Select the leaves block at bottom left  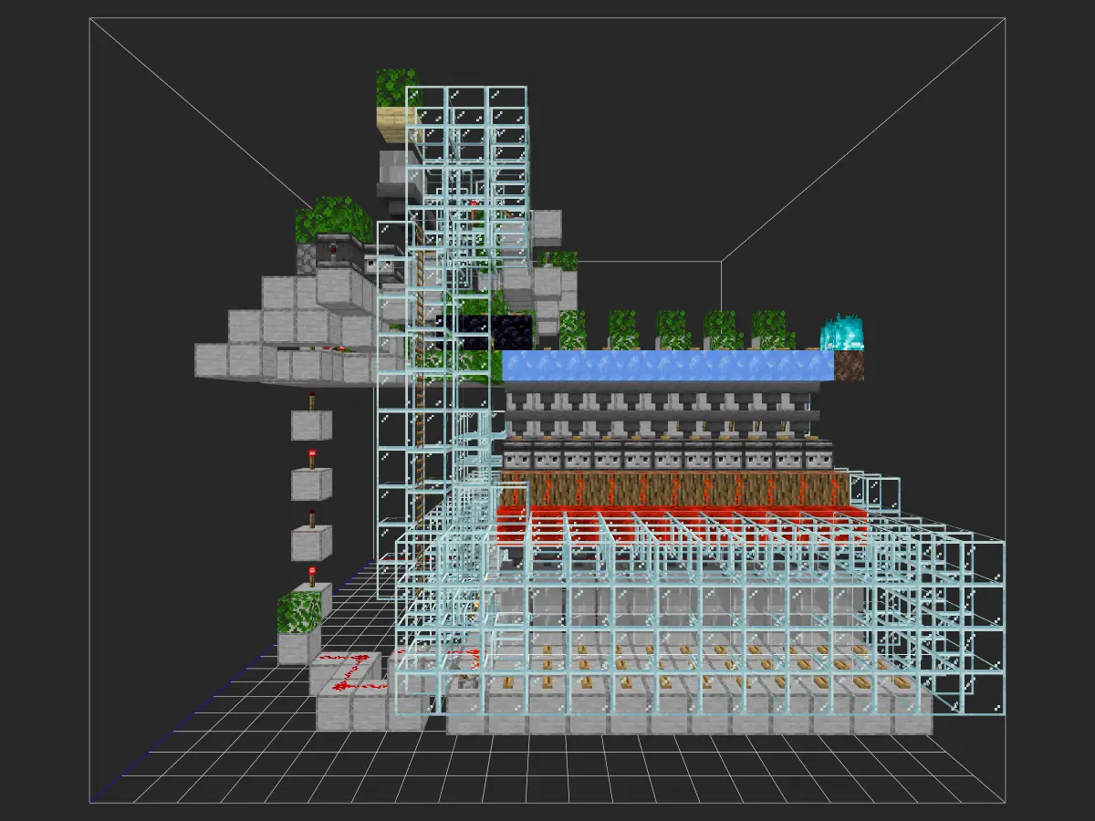pos(299,611)
